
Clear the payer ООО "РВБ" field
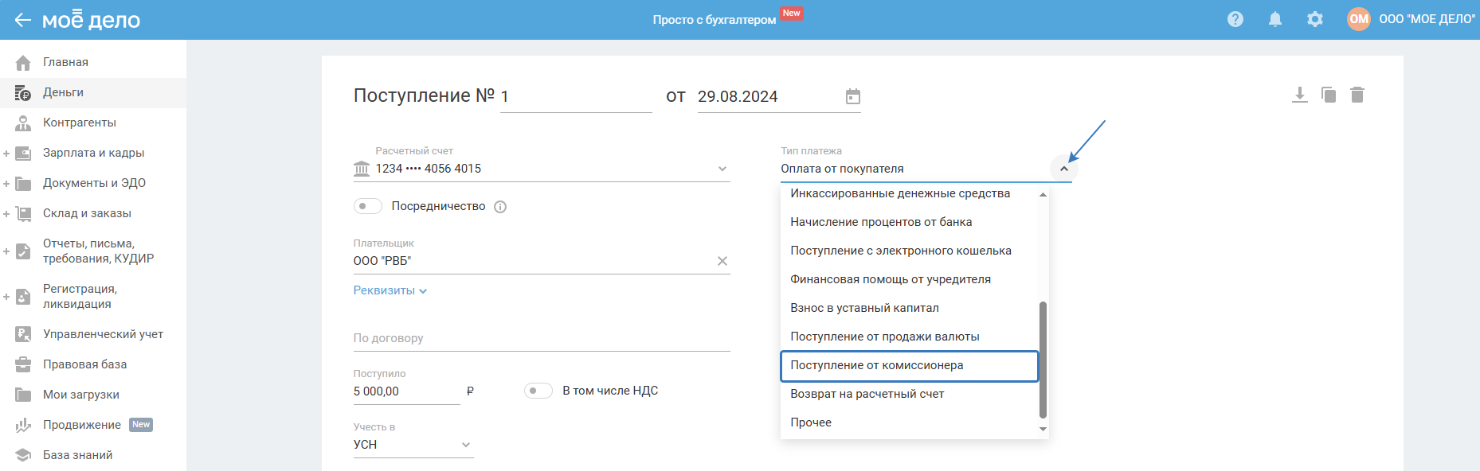pos(722,261)
